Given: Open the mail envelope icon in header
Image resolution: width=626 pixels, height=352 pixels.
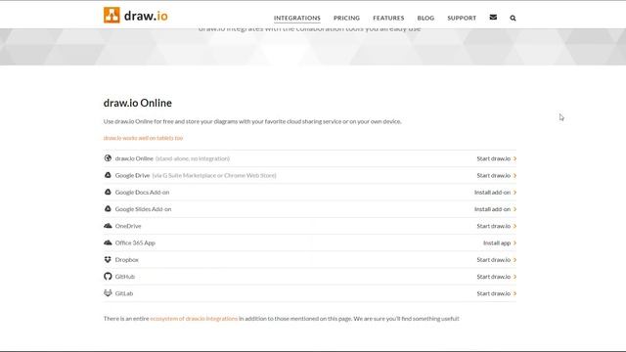Looking at the screenshot, I should [x=493, y=18].
